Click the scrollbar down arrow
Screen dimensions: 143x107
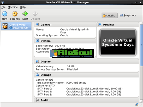[x=141, y=101]
